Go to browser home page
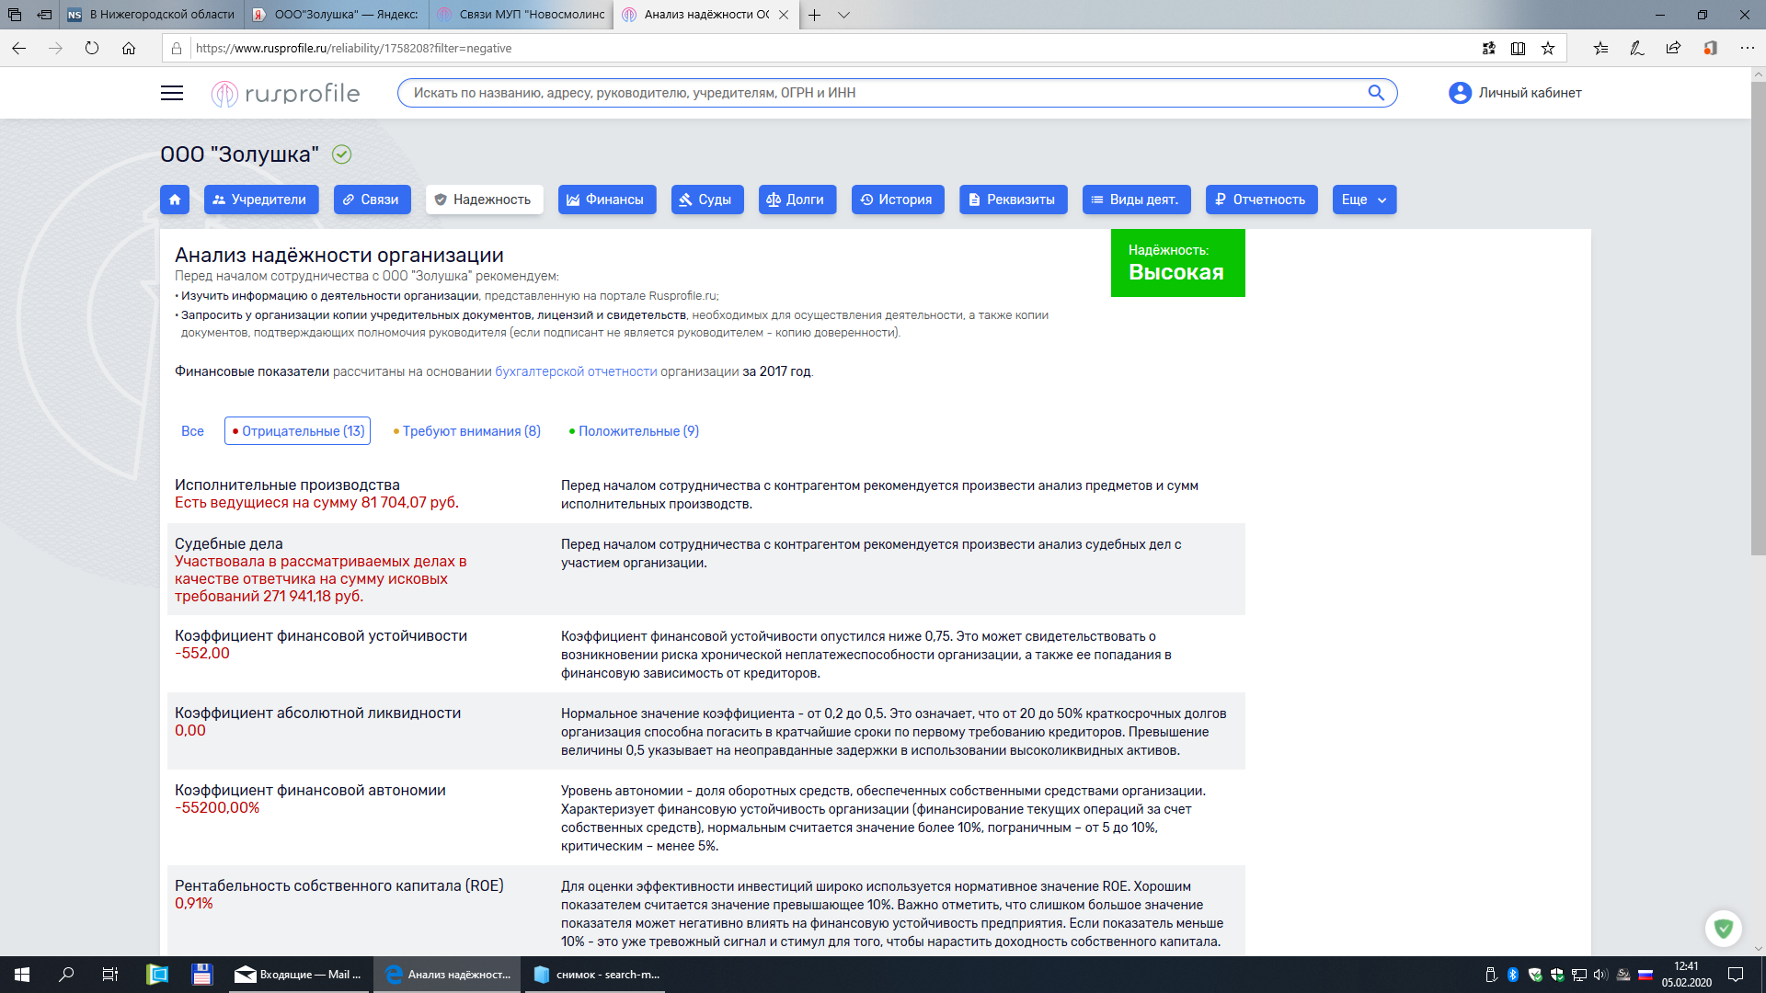Screen dimensions: 1766x993 coord(129,48)
